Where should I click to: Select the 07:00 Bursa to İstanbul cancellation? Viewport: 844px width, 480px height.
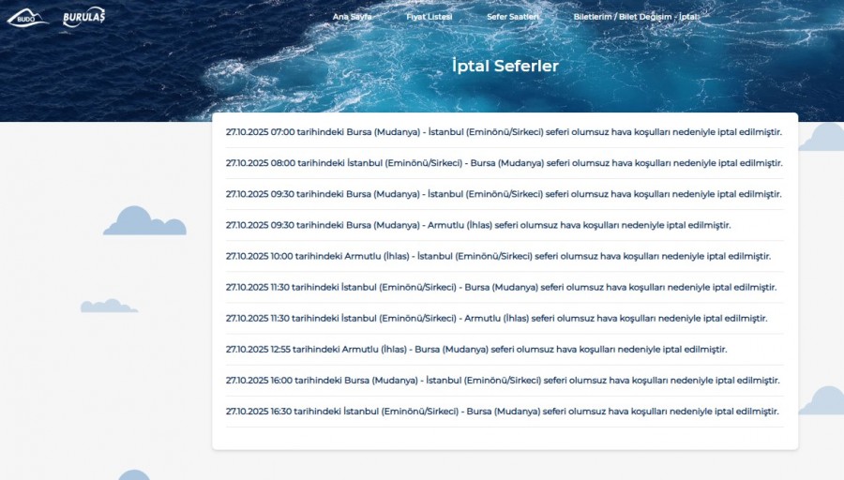point(504,132)
